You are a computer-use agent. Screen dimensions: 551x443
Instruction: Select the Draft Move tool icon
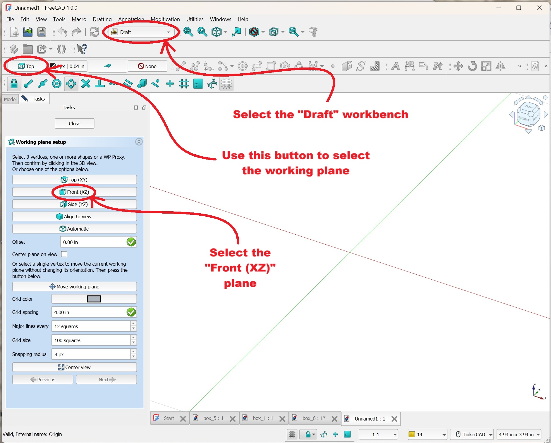click(458, 66)
